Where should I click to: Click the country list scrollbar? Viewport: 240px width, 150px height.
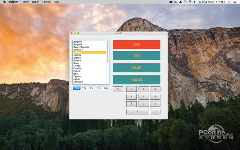[x=108, y=51]
